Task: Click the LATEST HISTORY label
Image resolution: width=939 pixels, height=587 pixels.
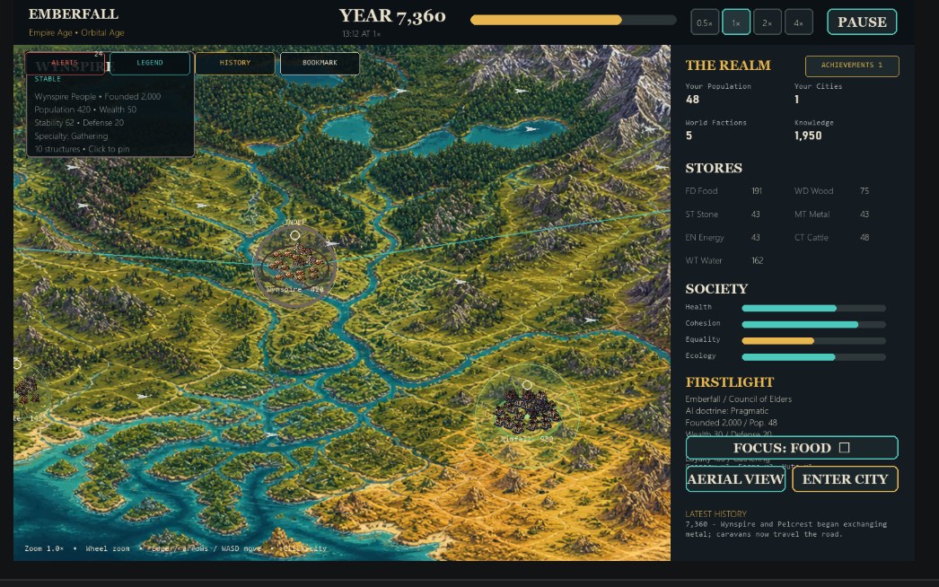Action: pyautogui.click(x=715, y=514)
